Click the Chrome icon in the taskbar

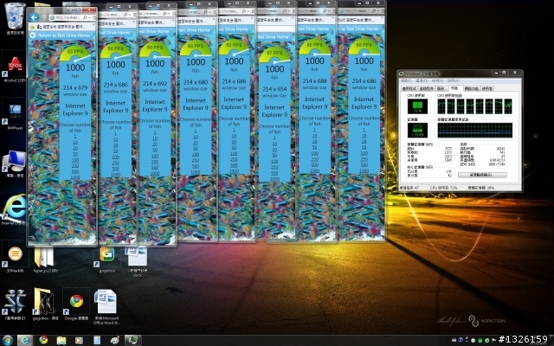(x=43, y=340)
